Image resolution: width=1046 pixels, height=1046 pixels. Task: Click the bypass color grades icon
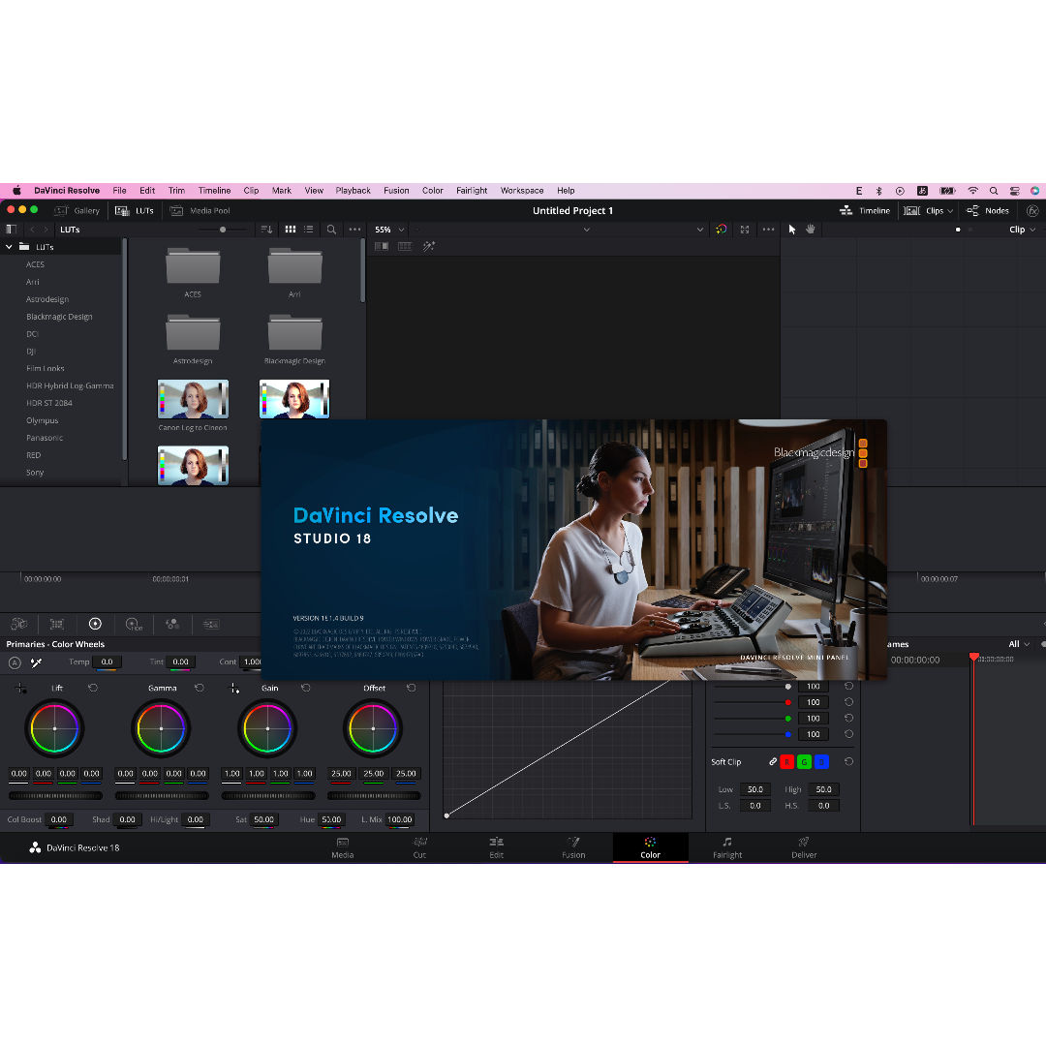click(x=722, y=230)
